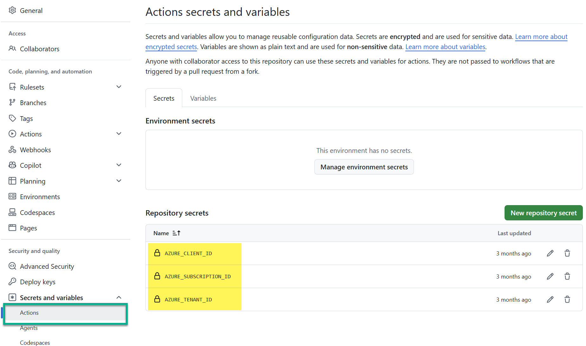Open Agents under Secrets and variables
The height and width of the screenshot is (346, 586).
(29, 328)
